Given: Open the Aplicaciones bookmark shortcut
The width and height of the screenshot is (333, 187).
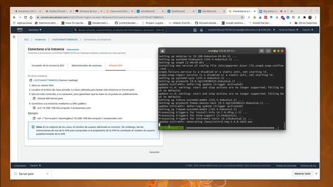Looking at the screenshot, I should [x=22, y=23].
